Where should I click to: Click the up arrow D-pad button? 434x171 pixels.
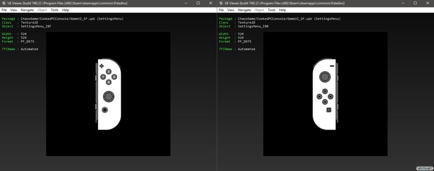point(325,91)
